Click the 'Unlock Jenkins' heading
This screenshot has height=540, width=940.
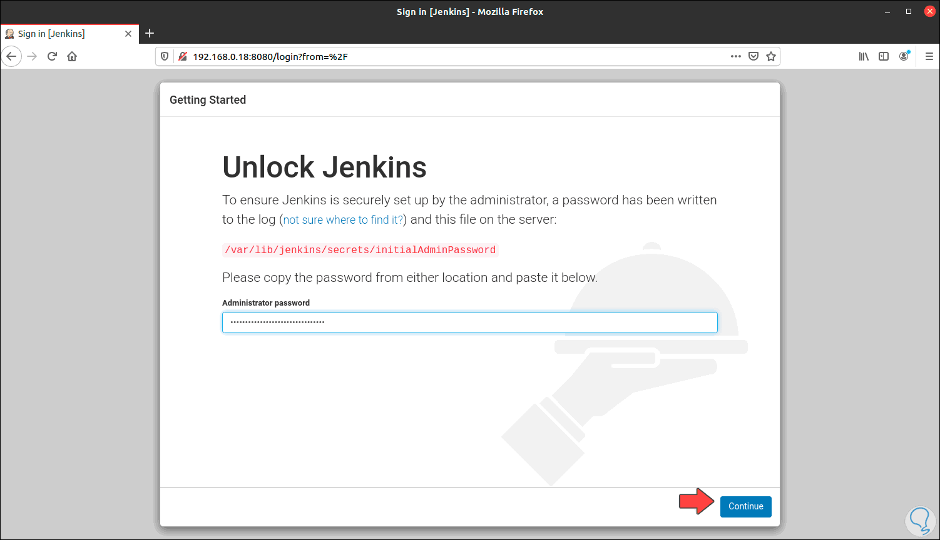pos(324,167)
